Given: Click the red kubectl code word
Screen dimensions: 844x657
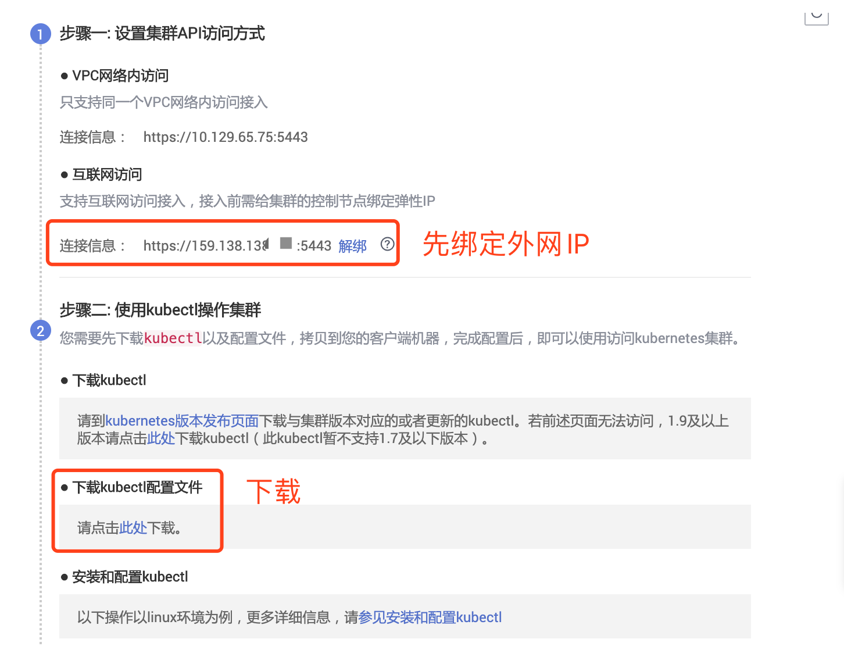Looking at the screenshot, I should click(173, 338).
